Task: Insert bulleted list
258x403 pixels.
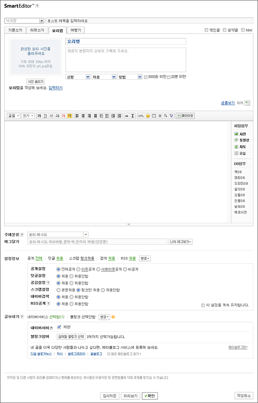Action: click(x=107, y=116)
